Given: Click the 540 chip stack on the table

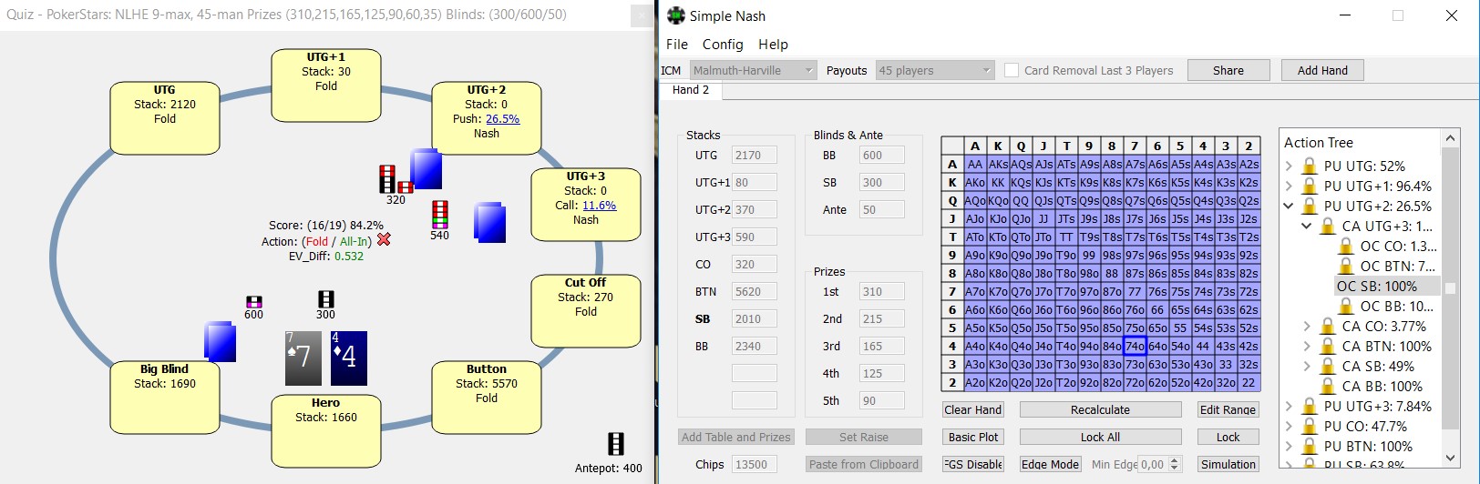Looking at the screenshot, I should (x=439, y=215).
